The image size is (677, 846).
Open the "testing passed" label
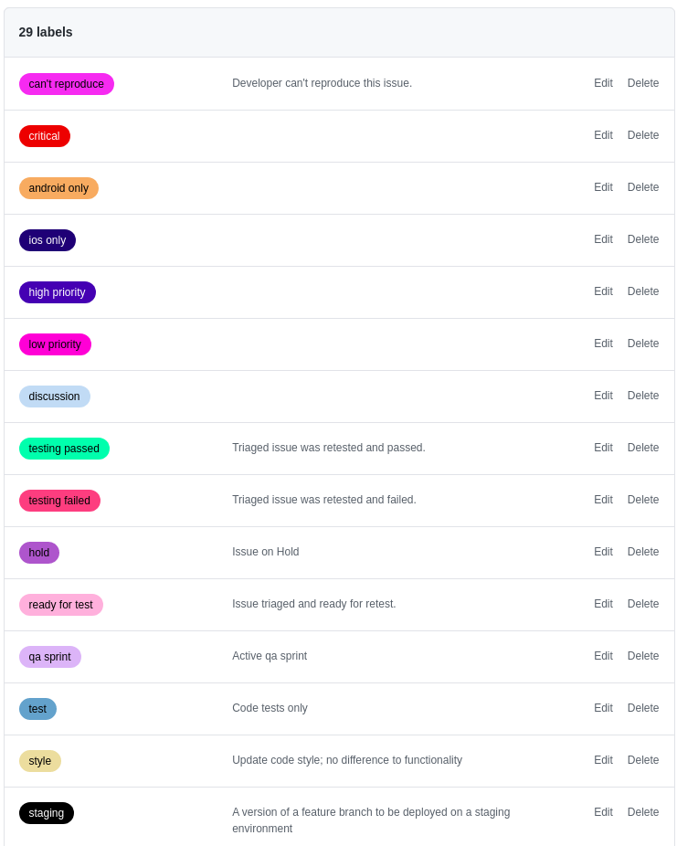[64, 448]
